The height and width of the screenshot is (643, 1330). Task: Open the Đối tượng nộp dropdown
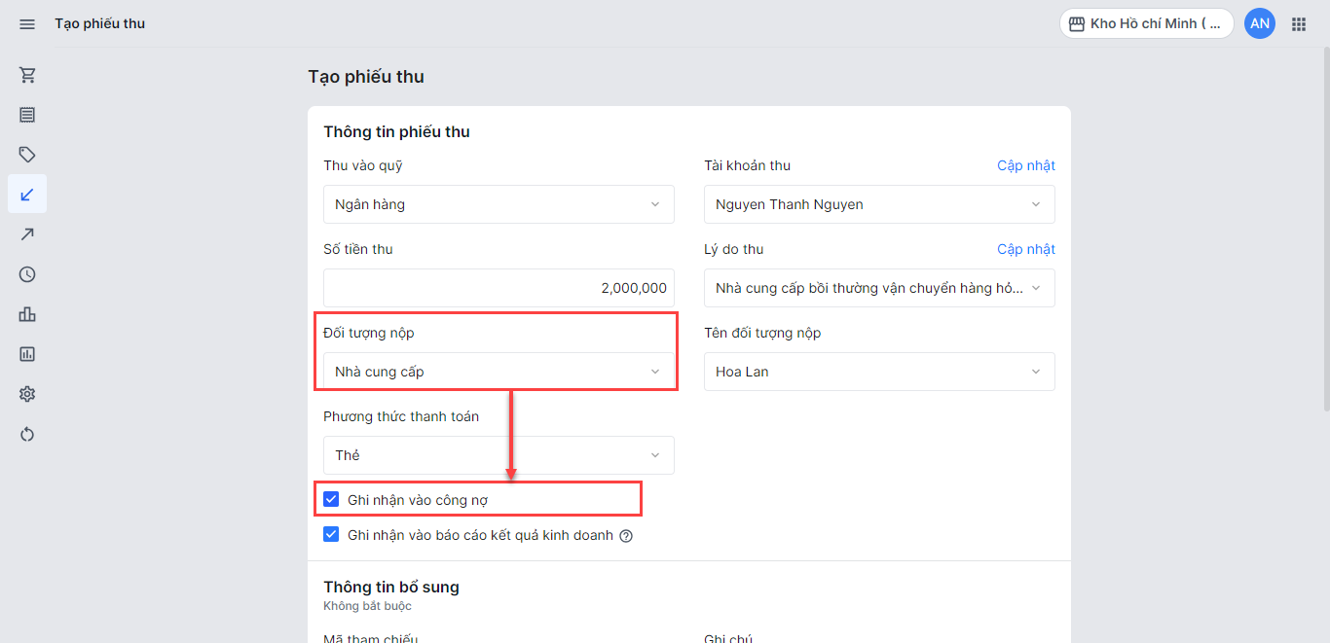tap(499, 372)
